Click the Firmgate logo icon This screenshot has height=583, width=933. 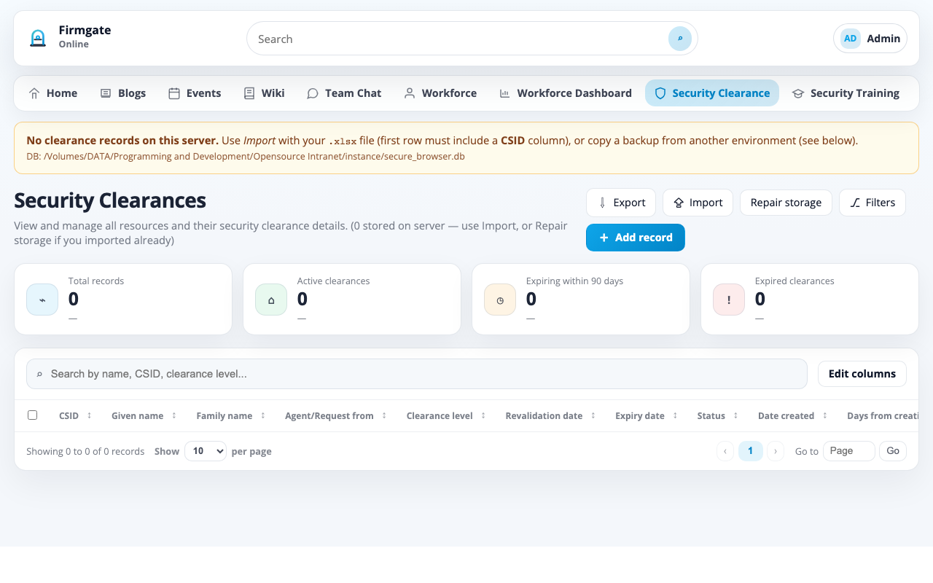tap(38, 39)
